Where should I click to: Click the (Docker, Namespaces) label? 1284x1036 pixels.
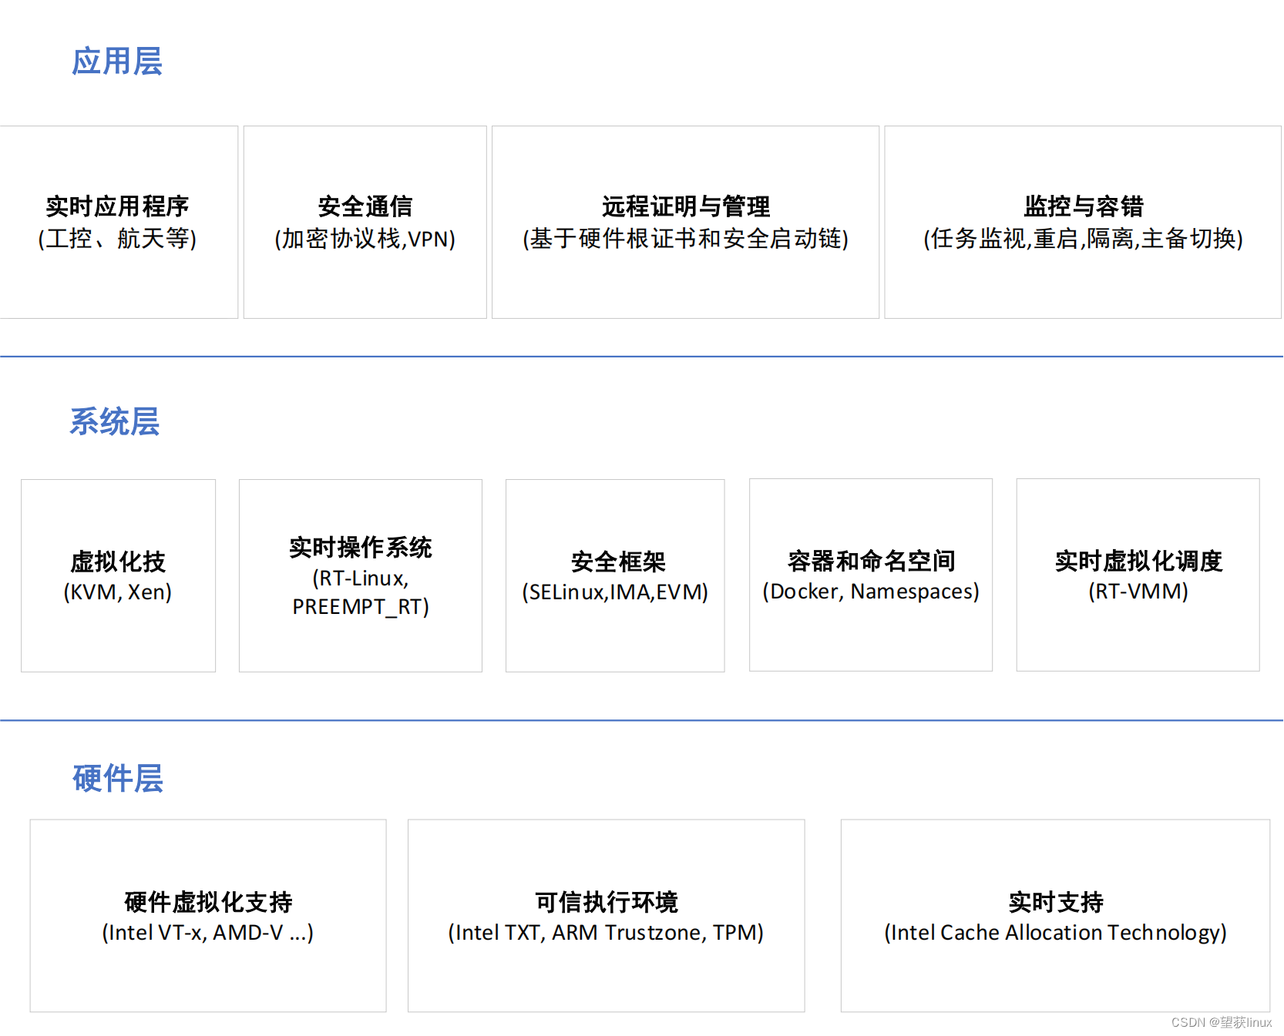pyautogui.click(x=869, y=592)
